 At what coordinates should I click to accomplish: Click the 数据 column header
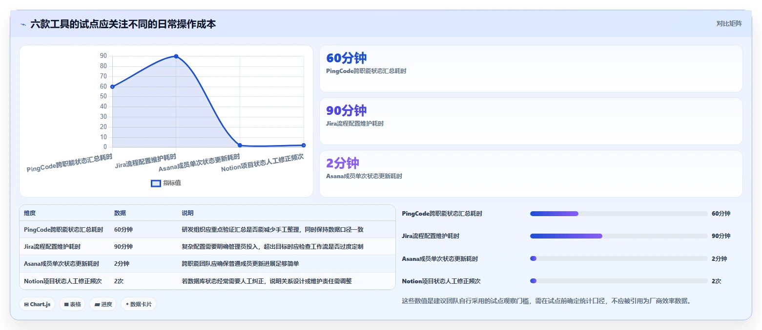[120, 213]
